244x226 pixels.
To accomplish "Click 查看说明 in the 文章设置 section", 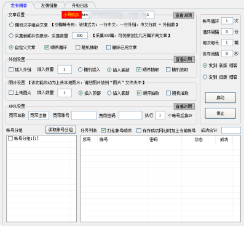I will coord(184,15).
